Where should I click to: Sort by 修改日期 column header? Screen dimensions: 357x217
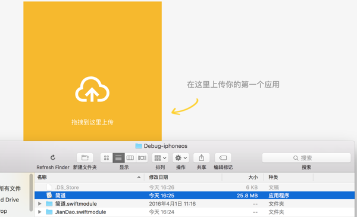(x=183, y=177)
